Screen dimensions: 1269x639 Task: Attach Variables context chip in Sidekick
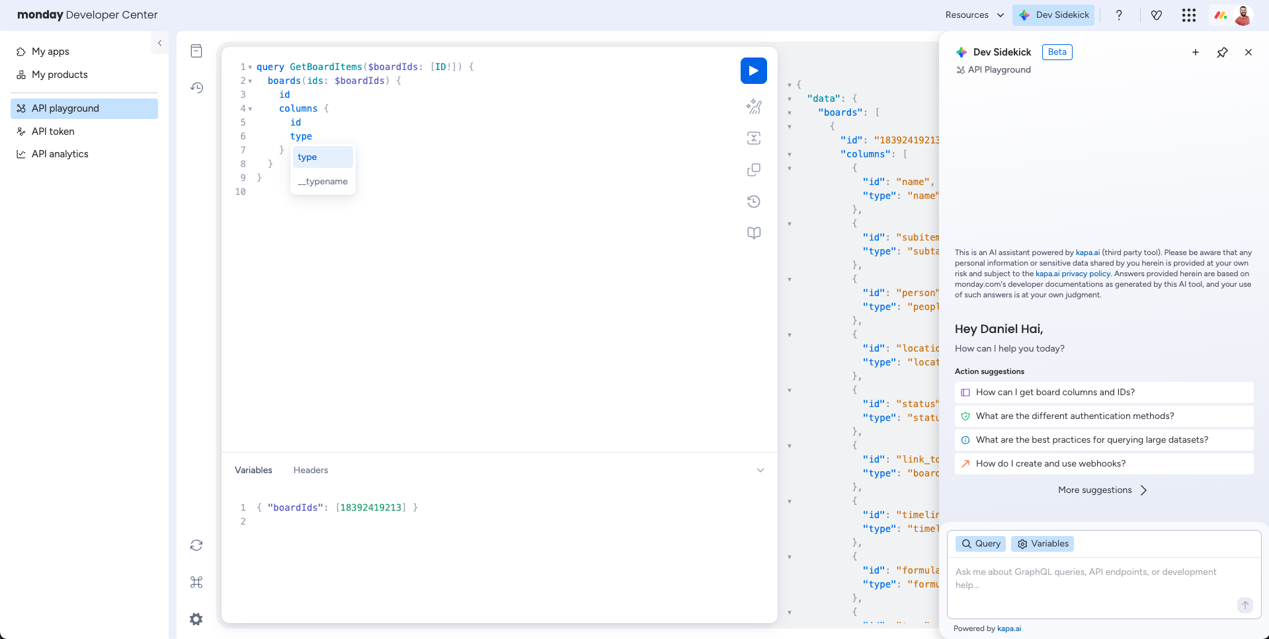1043,544
